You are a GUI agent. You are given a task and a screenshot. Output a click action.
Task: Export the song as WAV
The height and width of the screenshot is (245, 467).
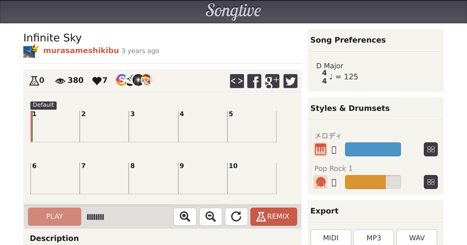tap(417, 238)
